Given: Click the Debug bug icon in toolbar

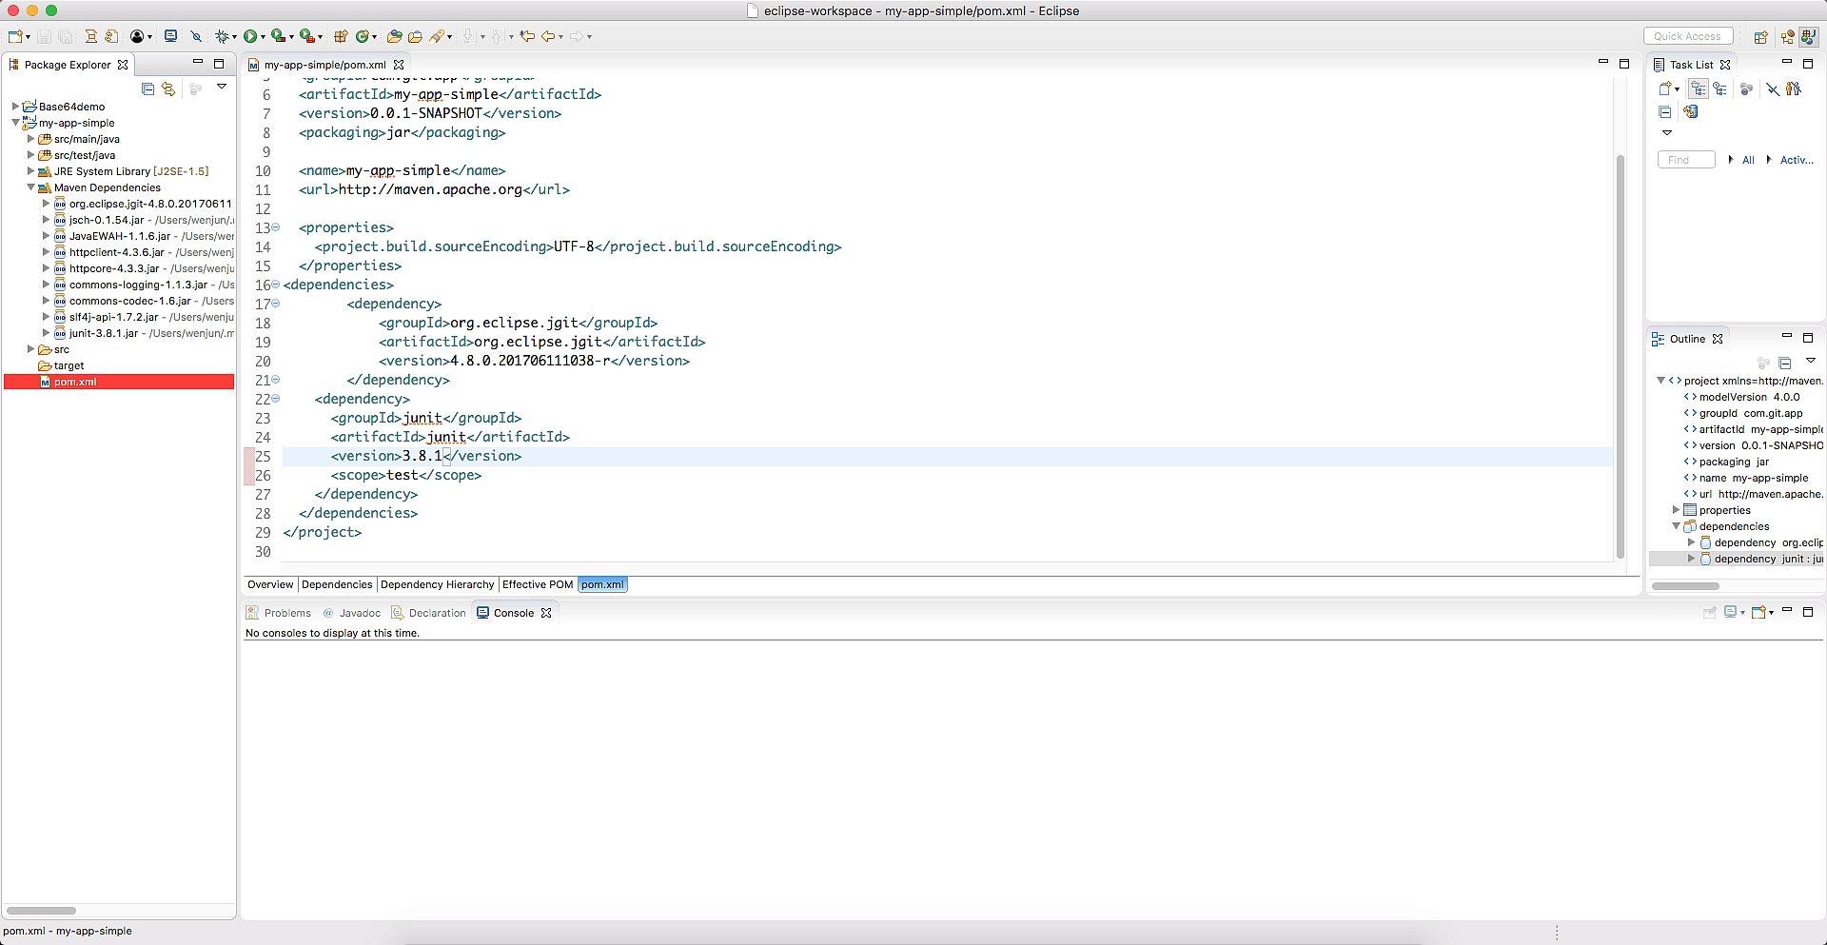Looking at the screenshot, I should coord(222,36).
